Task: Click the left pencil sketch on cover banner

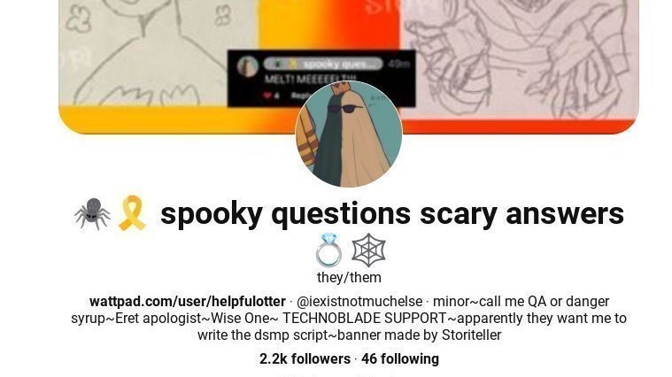Action: pos(158,53)
